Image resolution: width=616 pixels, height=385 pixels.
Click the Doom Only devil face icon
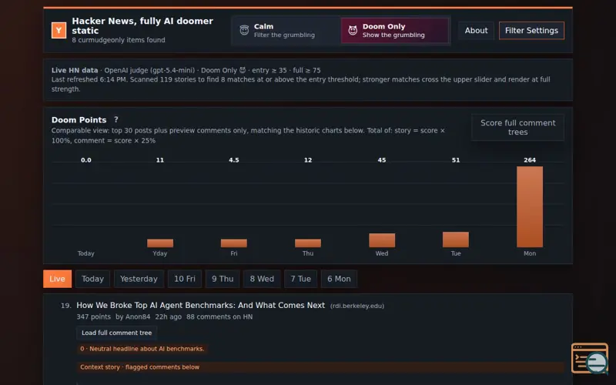353,30
